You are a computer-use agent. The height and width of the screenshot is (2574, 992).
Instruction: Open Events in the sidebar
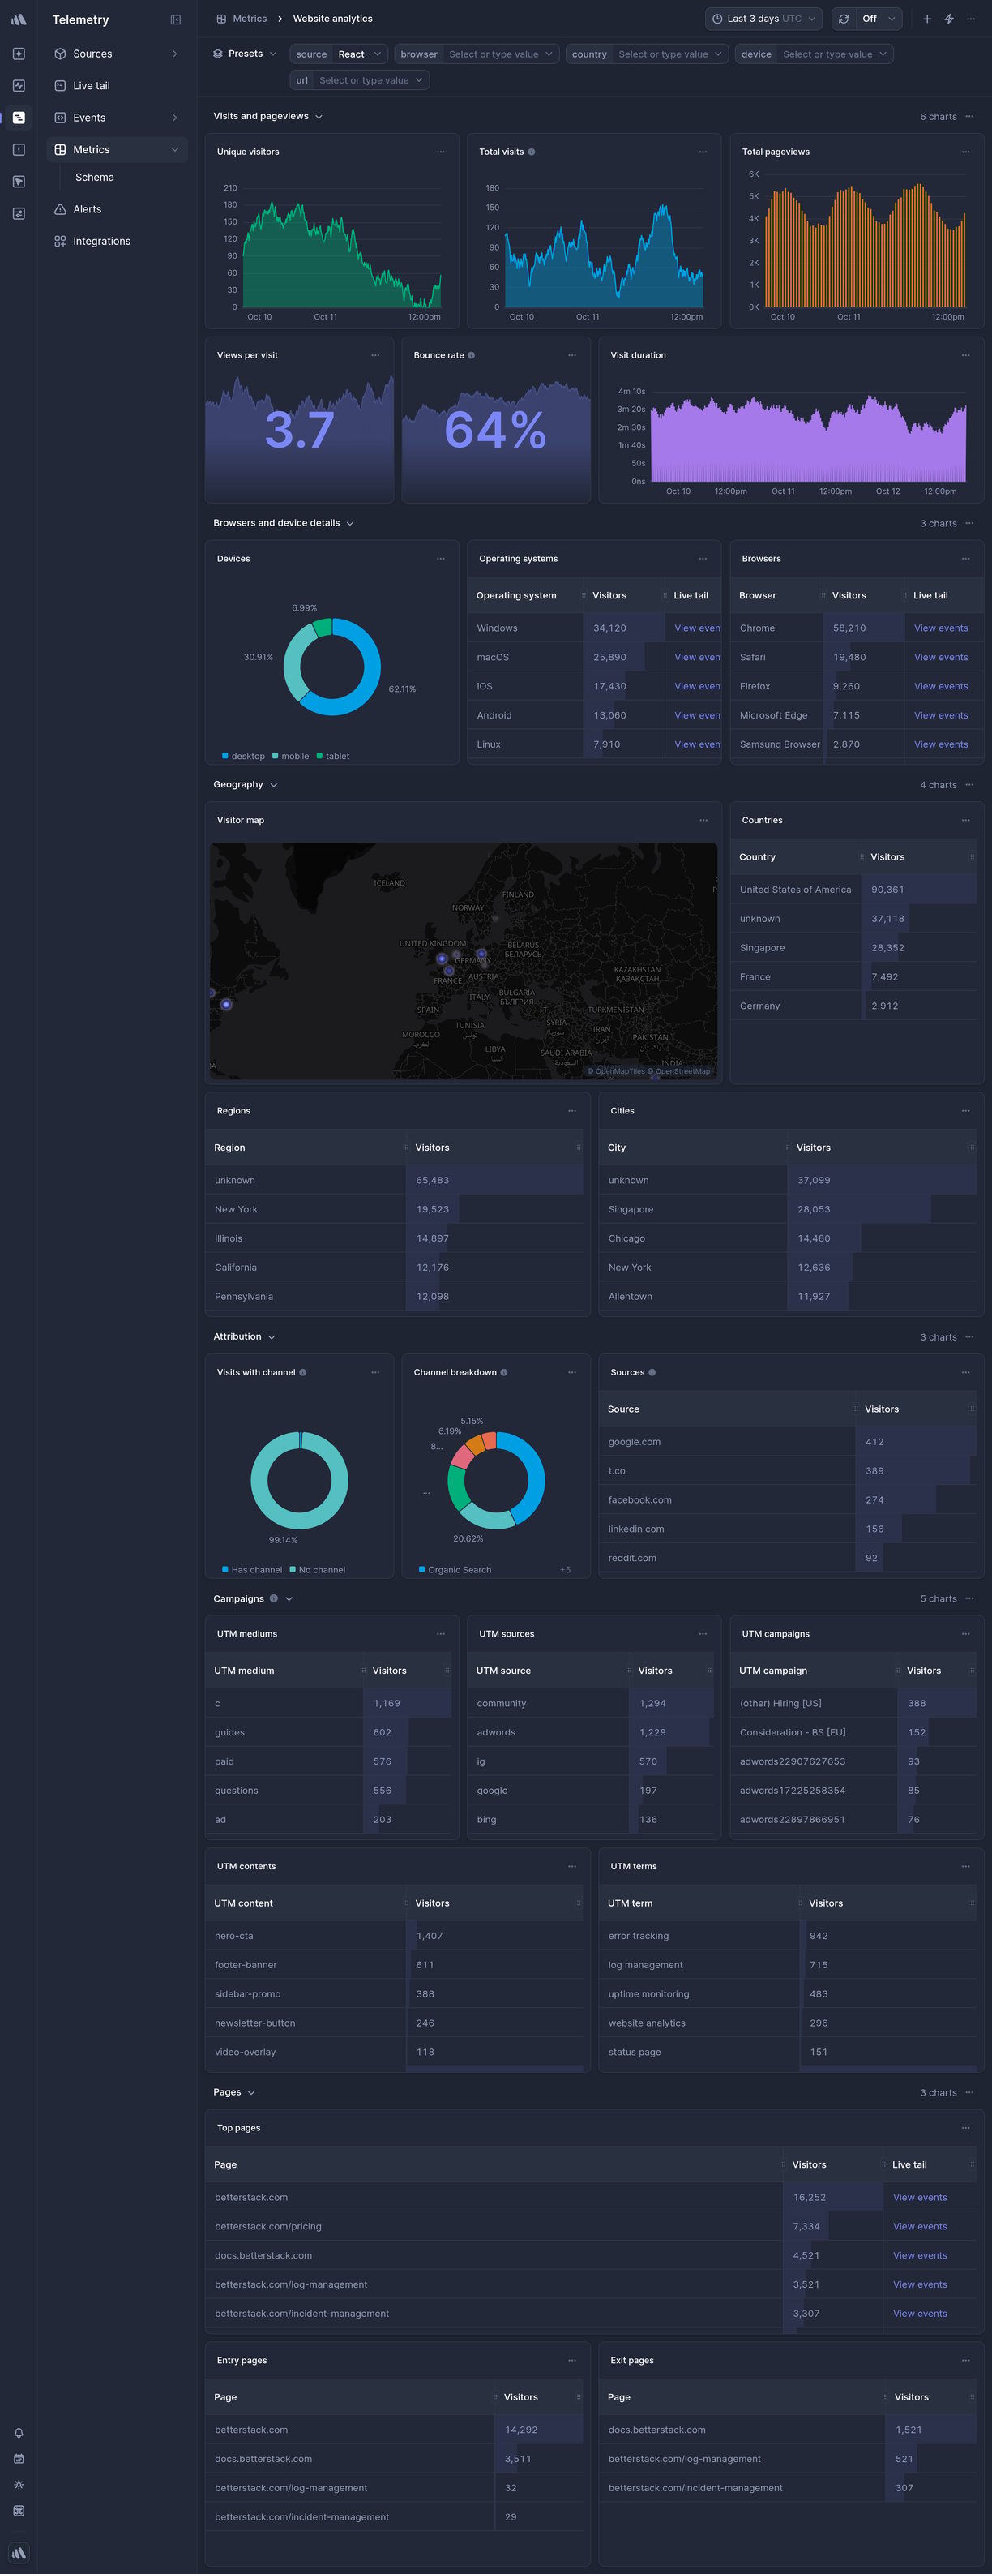pyautogui.click(x=117, y=118)
